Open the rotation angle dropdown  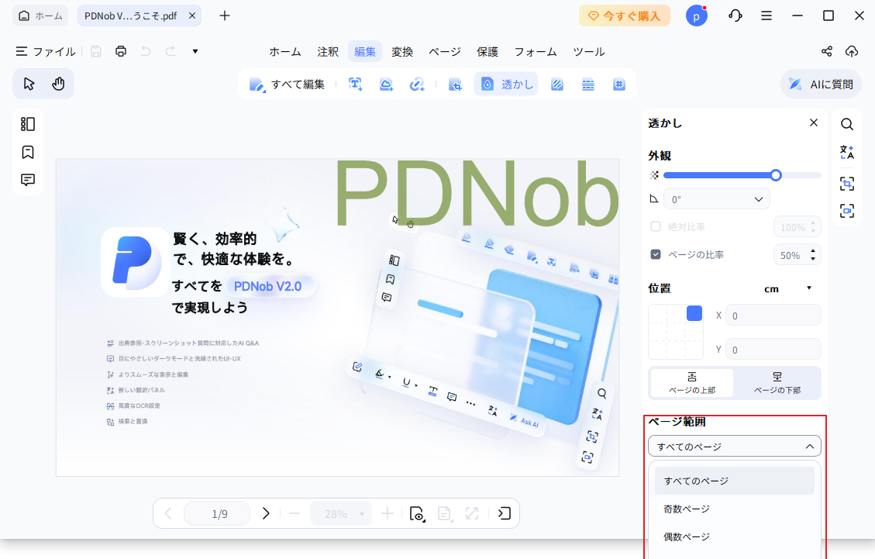pyautogui.click(x=715, y=198)
